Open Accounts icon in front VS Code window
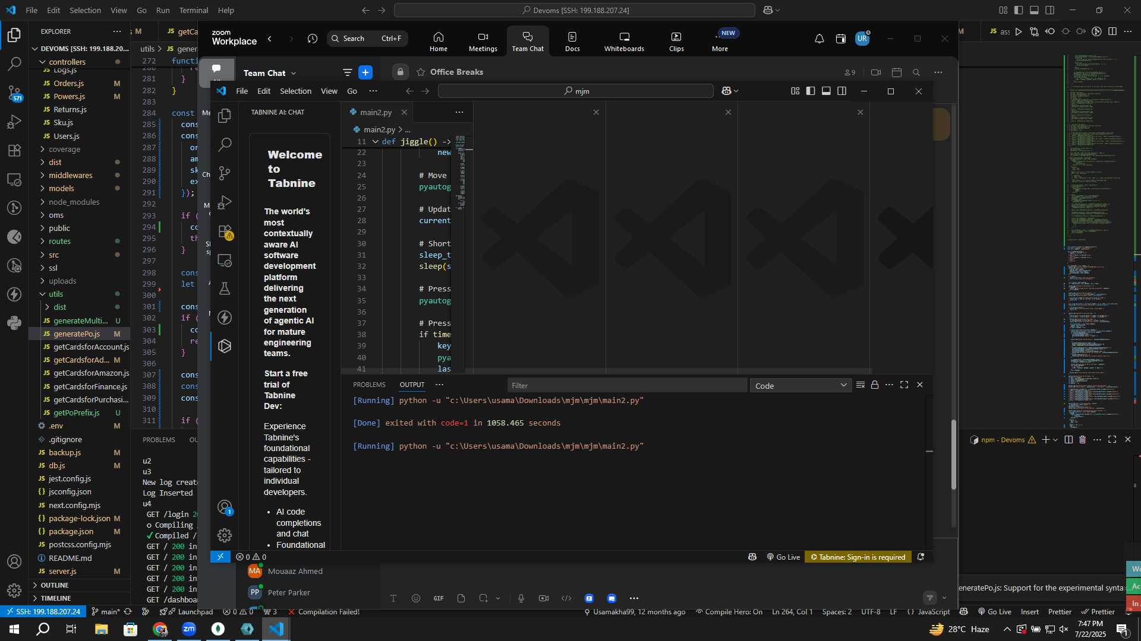This screenshot has width=1141, height=641. point(225,507)
